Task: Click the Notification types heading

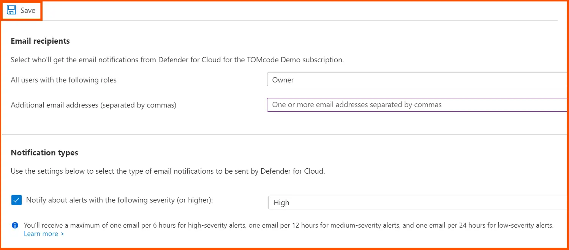Action: (x=44, y=153)
